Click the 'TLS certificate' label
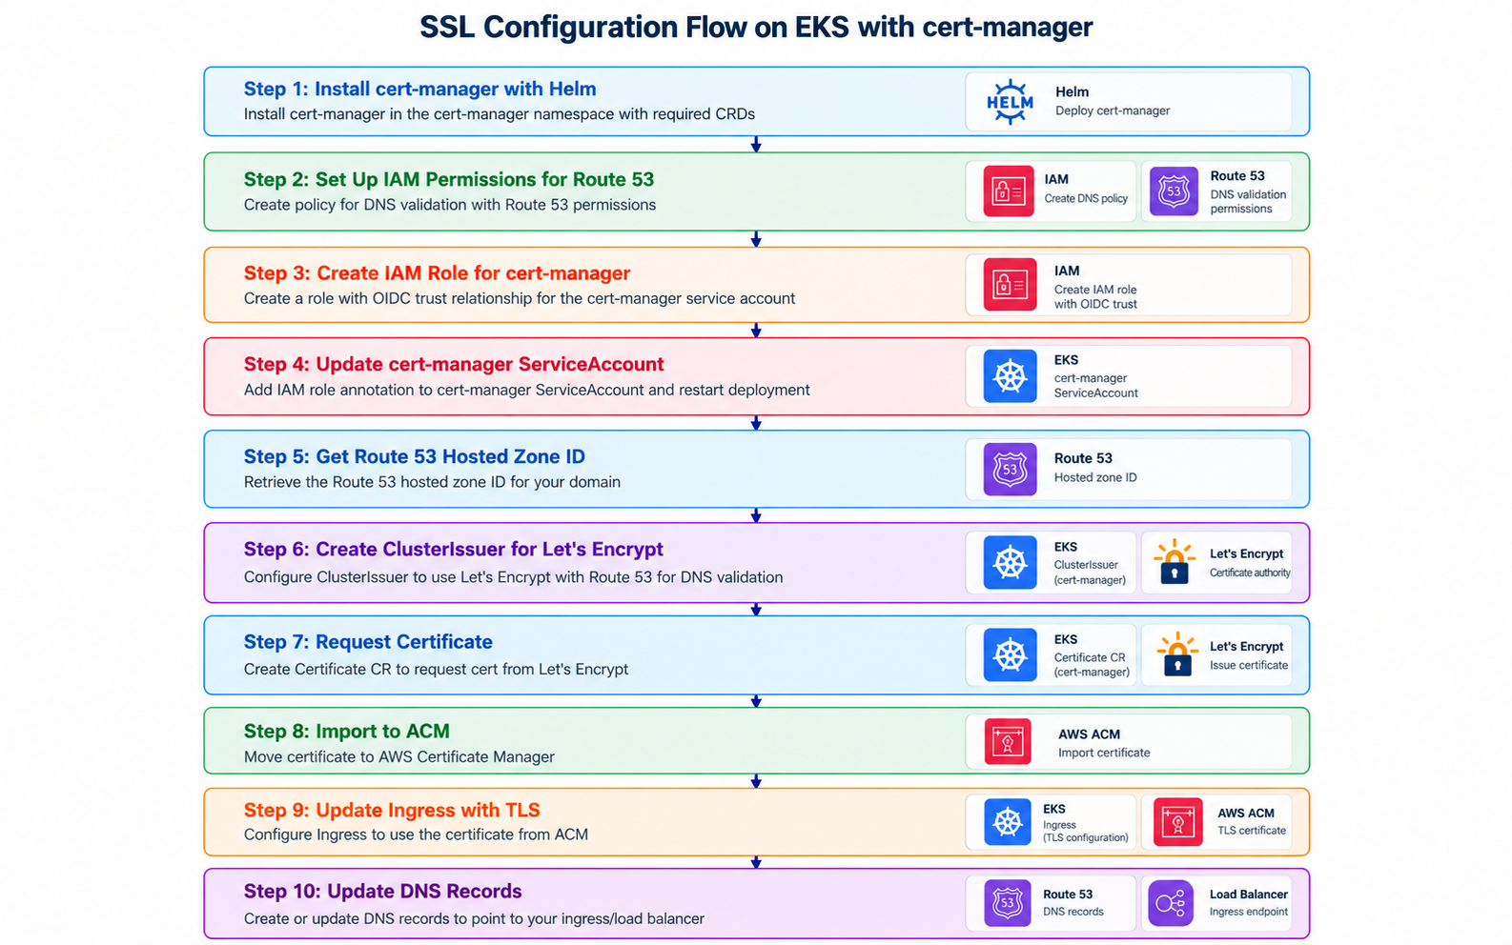The image size is (1512, 945). [x=1252, y=831]
